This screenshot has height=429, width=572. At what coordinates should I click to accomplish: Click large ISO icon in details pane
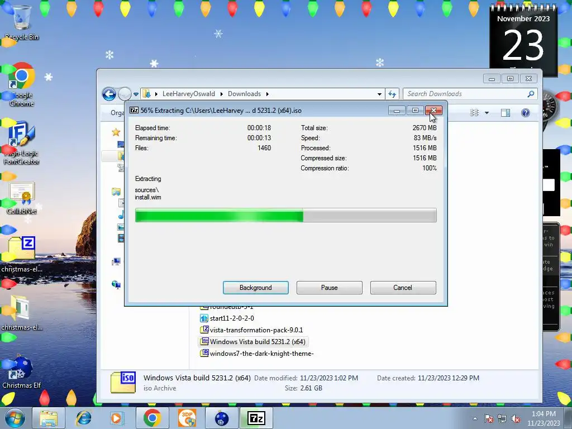click(123, 382)
